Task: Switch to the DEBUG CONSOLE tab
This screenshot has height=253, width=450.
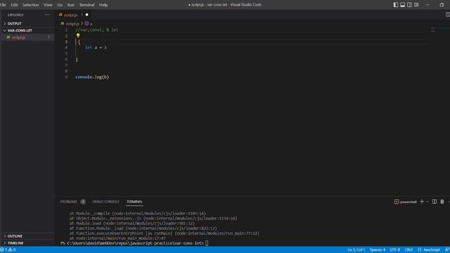Action: (106, 202)
